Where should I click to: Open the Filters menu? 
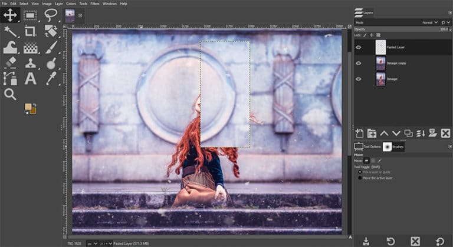(x=94, y=4)
